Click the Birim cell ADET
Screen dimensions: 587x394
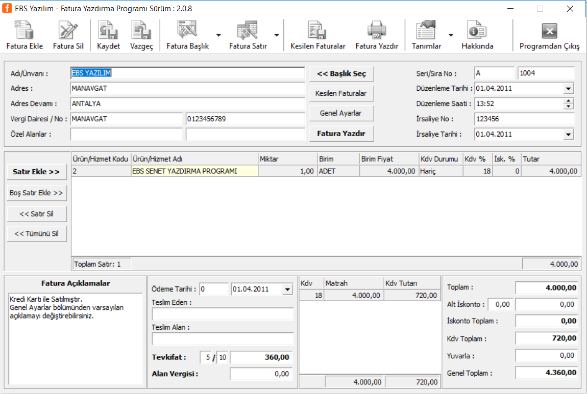[x=338, y=171]
